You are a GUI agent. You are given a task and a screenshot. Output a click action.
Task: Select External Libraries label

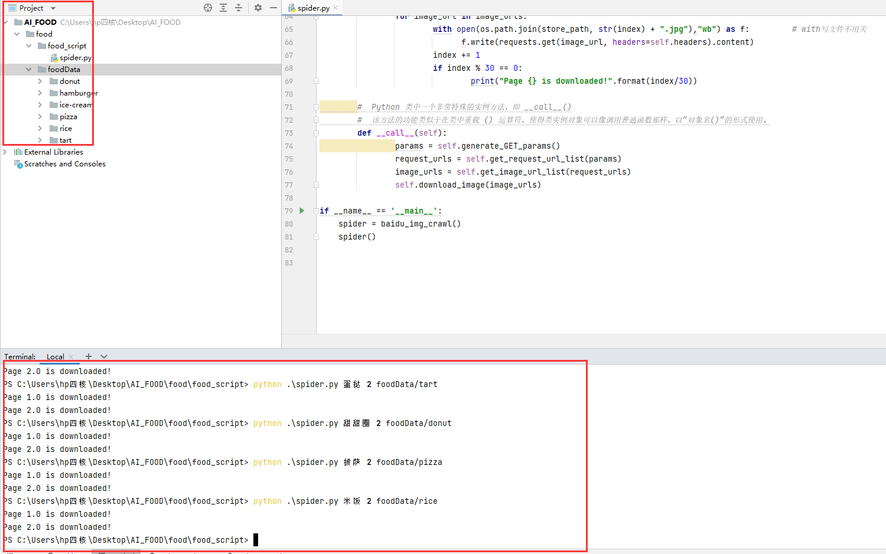(x=54, y=152)
